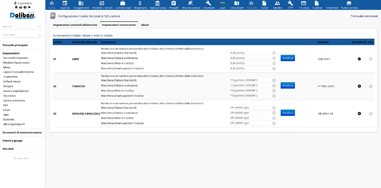Viewport: 381px width, 188px height.
Task: Open the Progetti module
Action: point(174,5)
